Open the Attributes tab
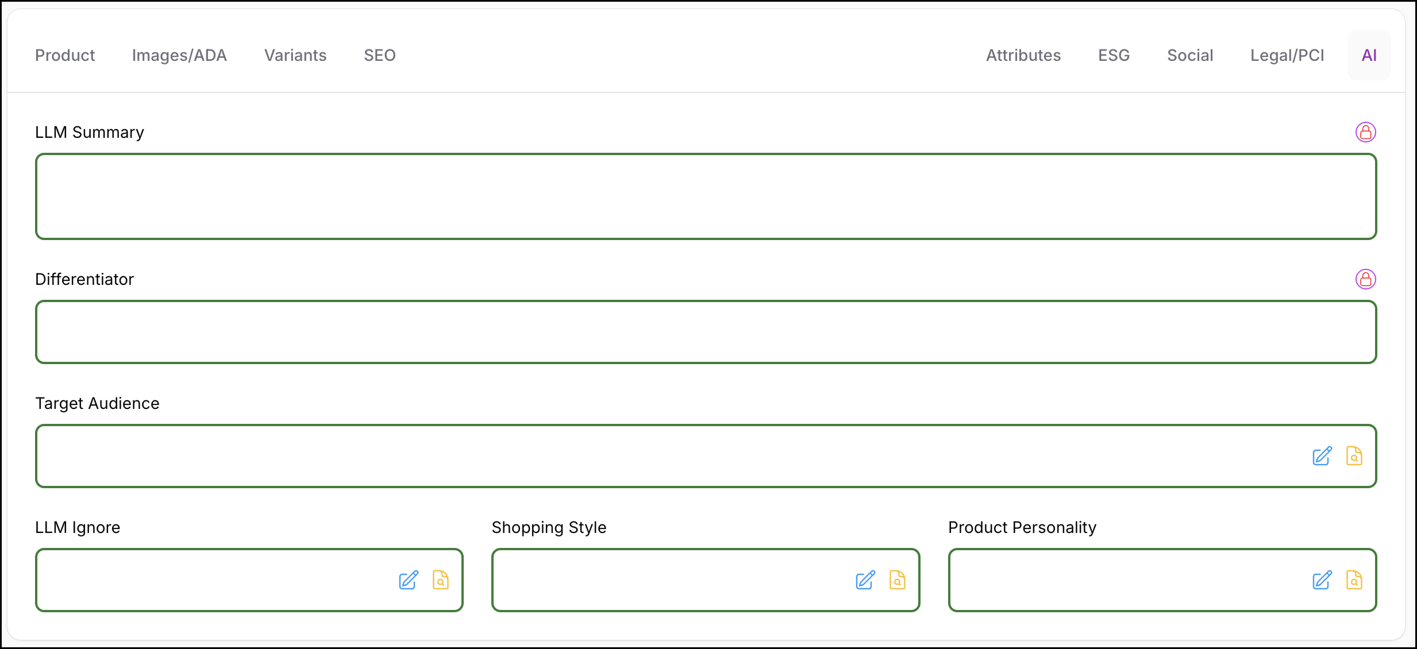Viewport: 1417px width, 649px height. 1023,55
